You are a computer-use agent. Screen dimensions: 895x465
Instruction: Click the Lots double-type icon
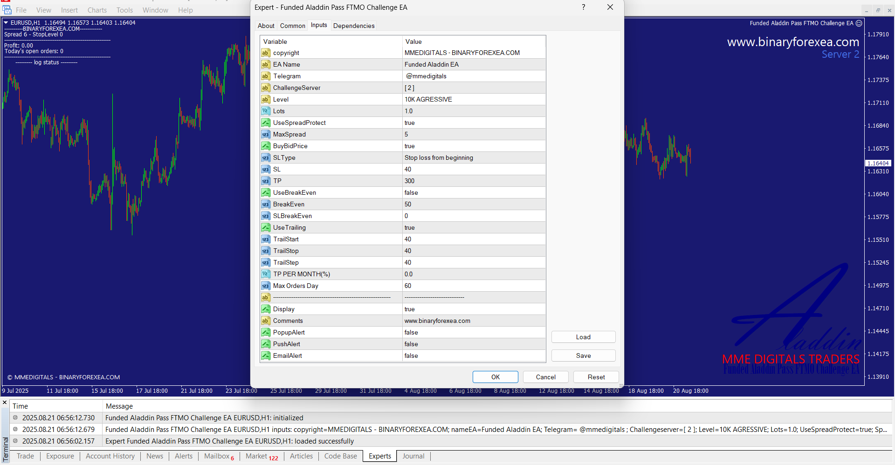click(x=266, y=111)
